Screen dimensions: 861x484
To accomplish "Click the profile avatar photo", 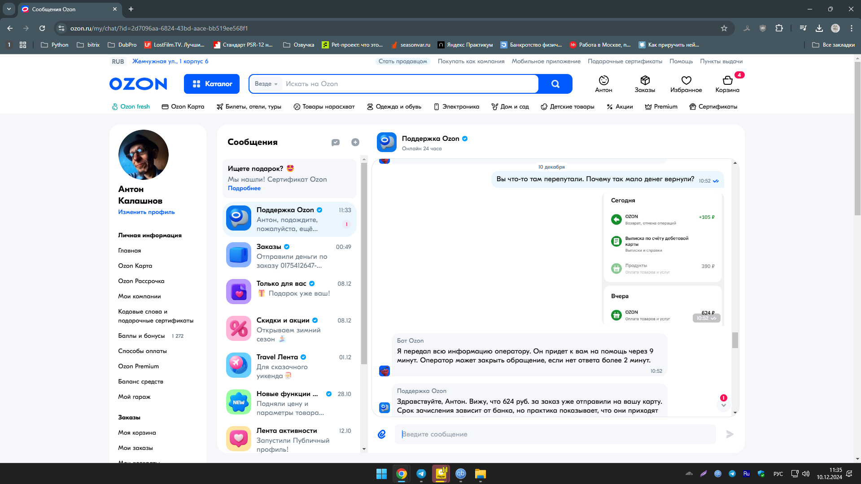I will pos(144,155).
